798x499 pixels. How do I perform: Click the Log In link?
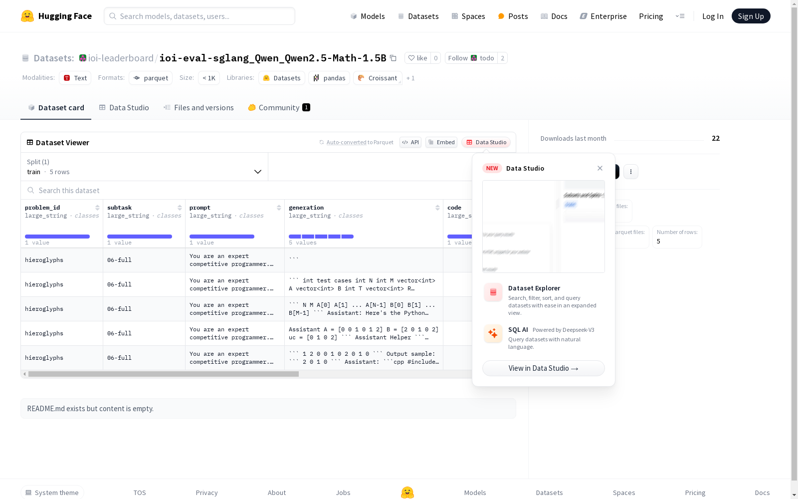(713, 16)
